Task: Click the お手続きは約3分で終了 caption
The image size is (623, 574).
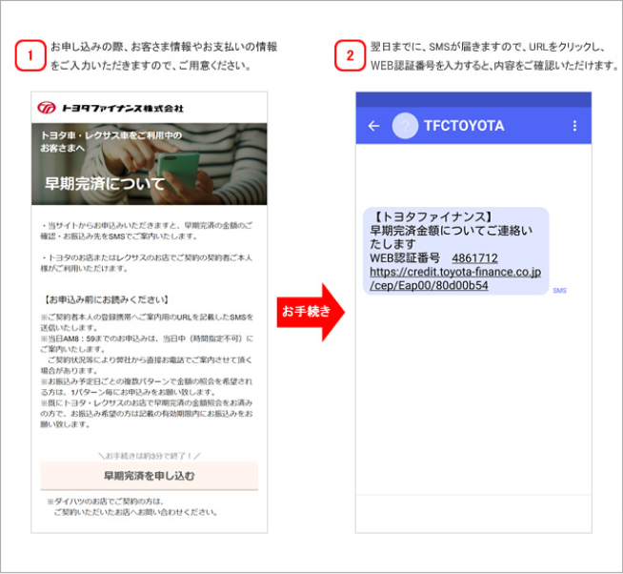Action: (149, 456)
